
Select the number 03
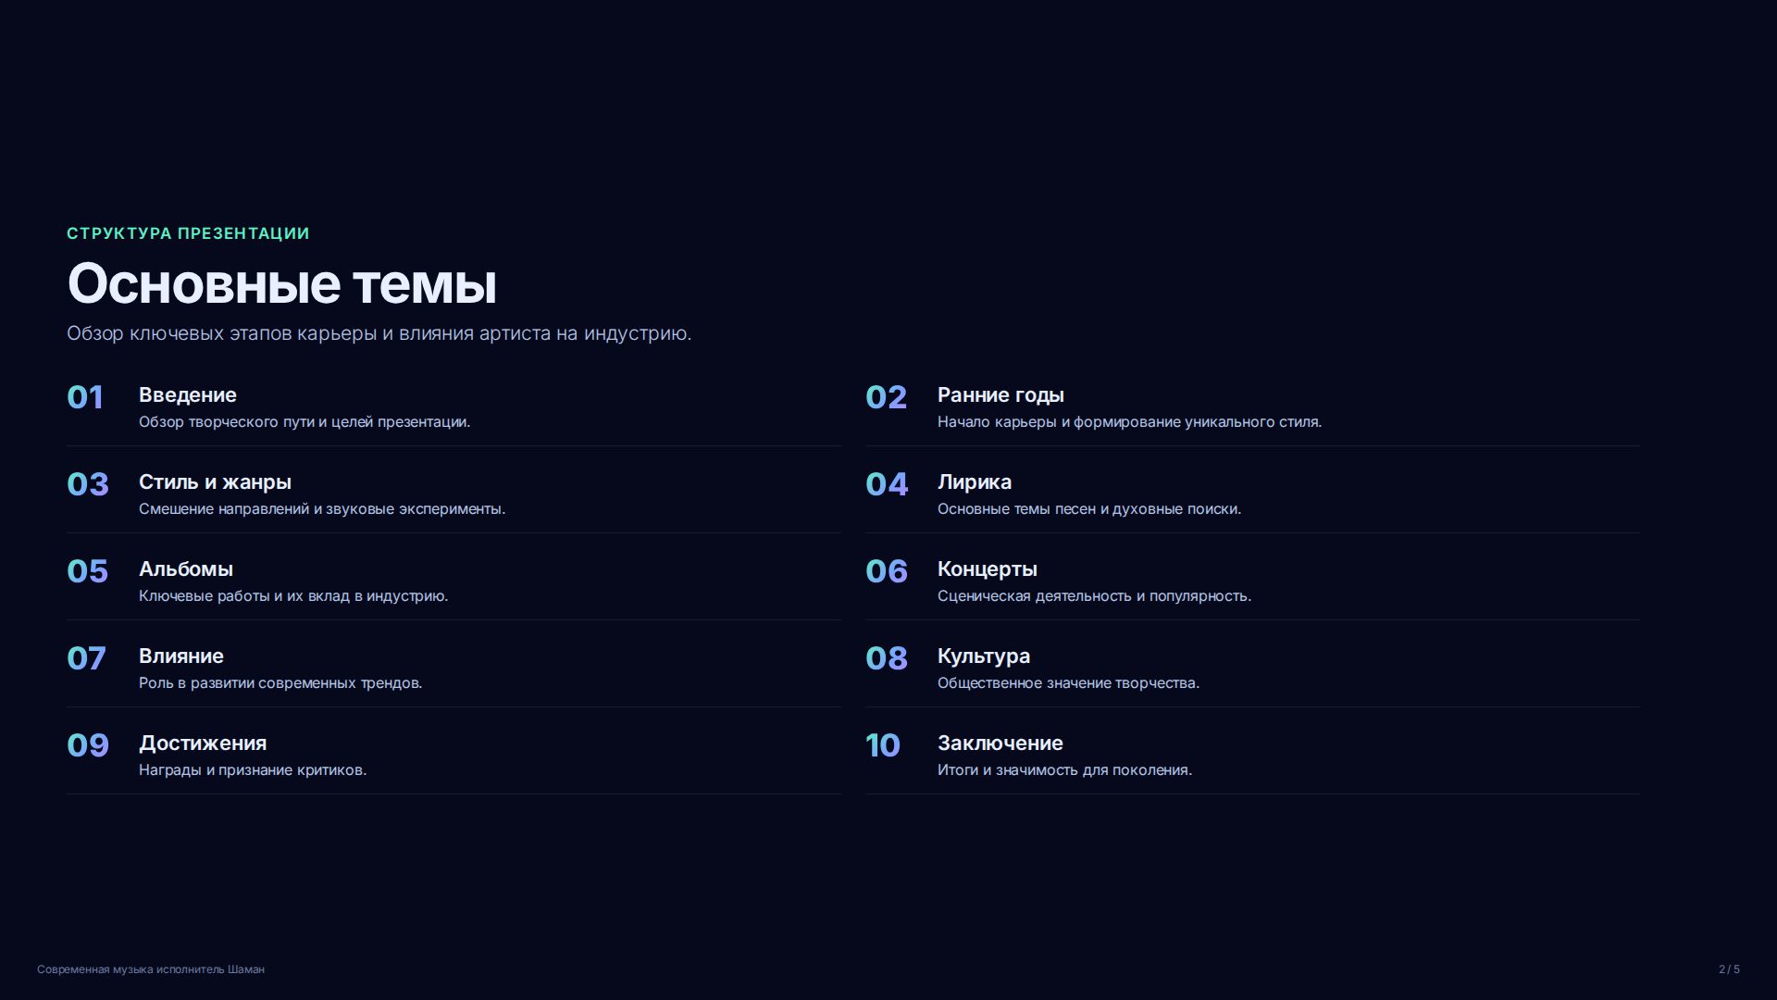(88, 484)
